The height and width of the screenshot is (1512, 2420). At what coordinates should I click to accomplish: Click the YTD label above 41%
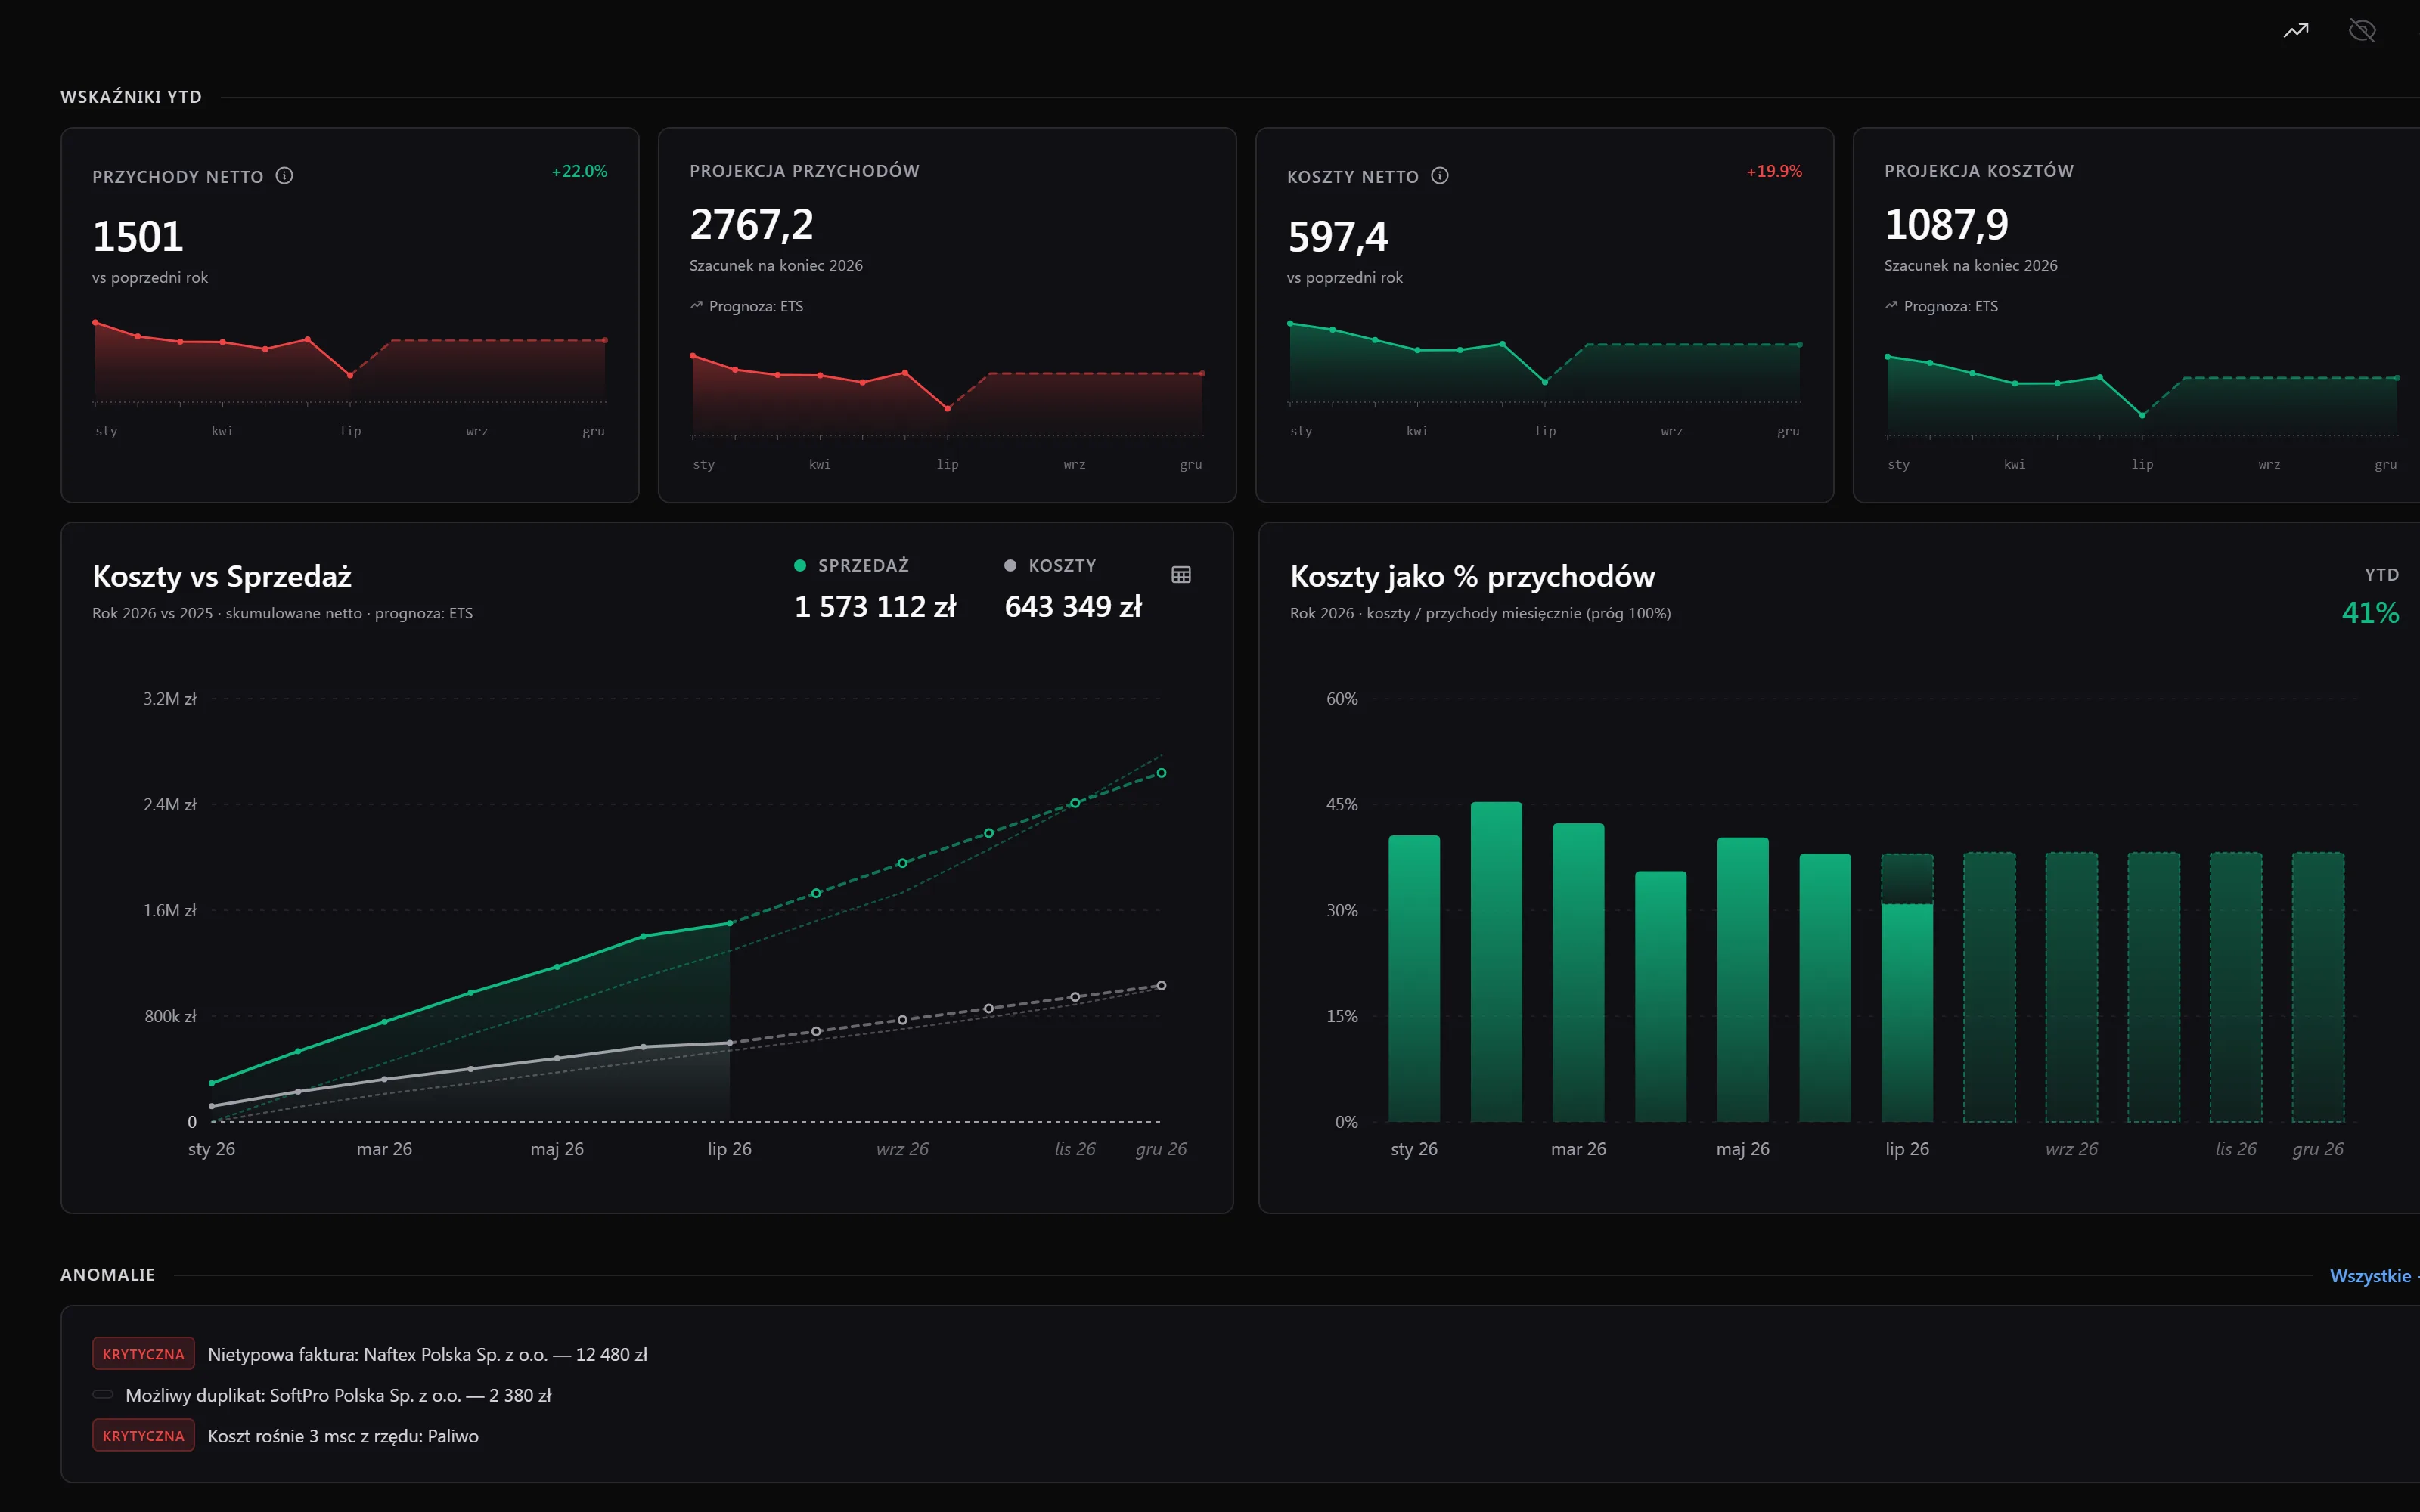coord(2382,575)
